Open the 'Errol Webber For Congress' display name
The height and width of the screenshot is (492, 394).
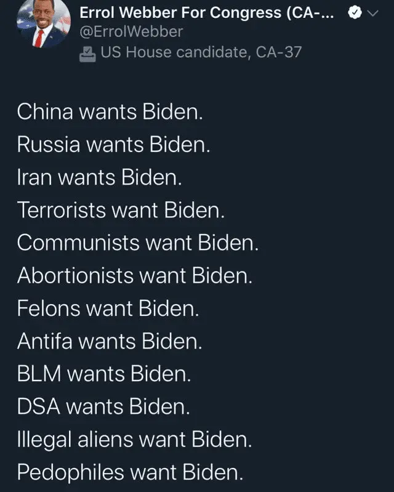point(206,12)
